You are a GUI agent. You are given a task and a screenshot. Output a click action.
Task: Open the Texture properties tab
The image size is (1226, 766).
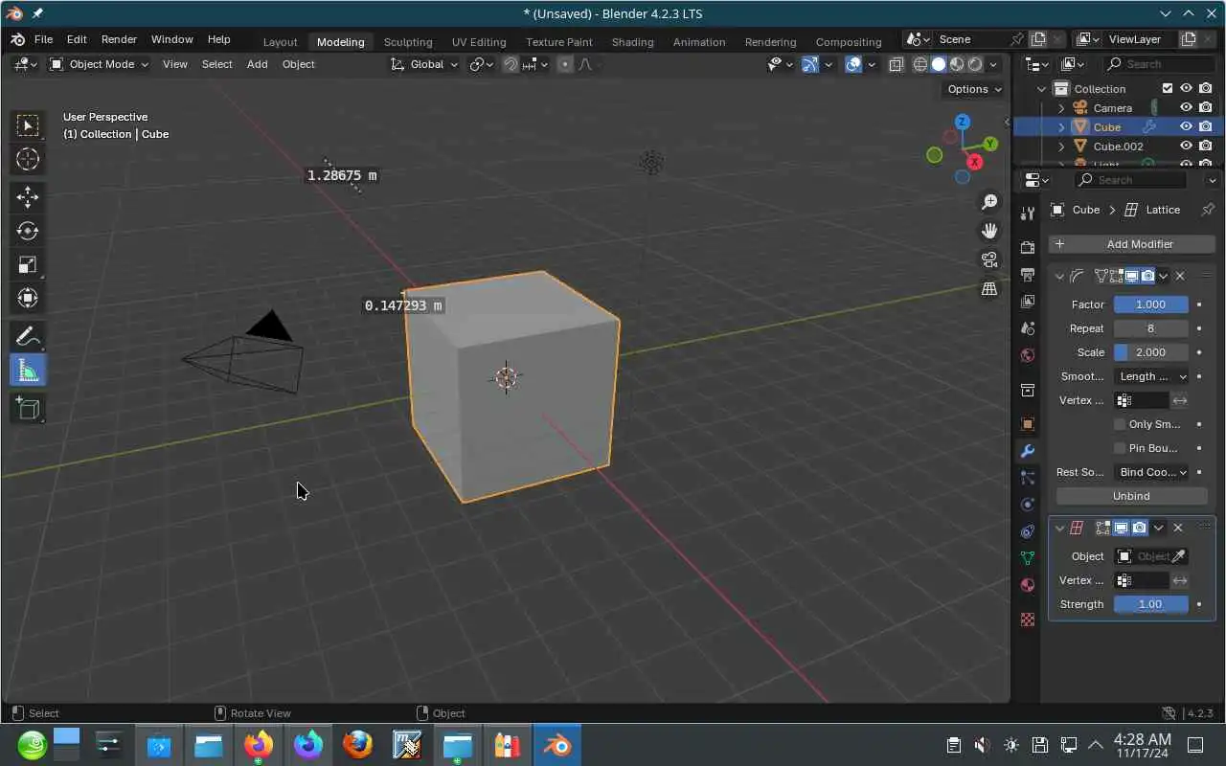click(1028, 619)
